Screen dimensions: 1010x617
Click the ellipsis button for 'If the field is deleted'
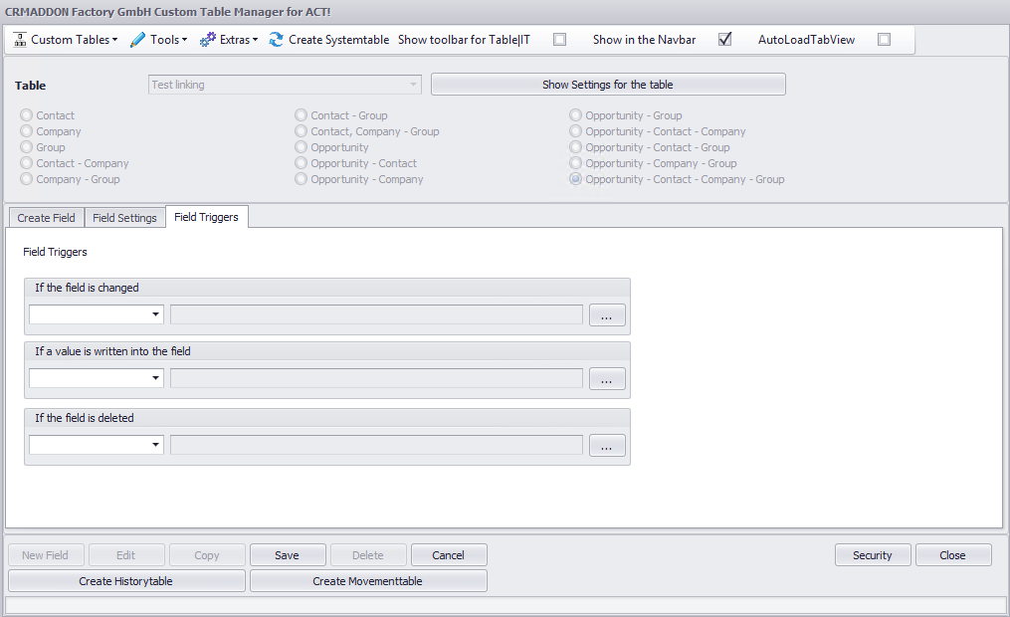pyautogui.click(x=607, y=445)
